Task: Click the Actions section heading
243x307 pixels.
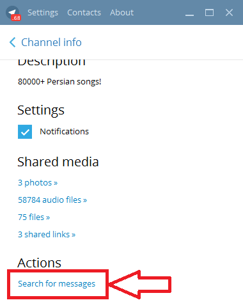Action: [39, 263]
